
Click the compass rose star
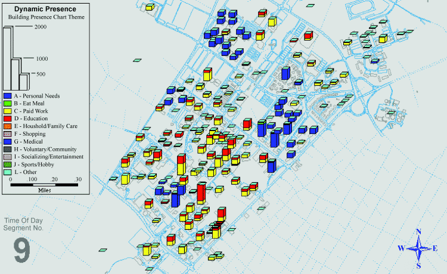(x=418, y=248)
